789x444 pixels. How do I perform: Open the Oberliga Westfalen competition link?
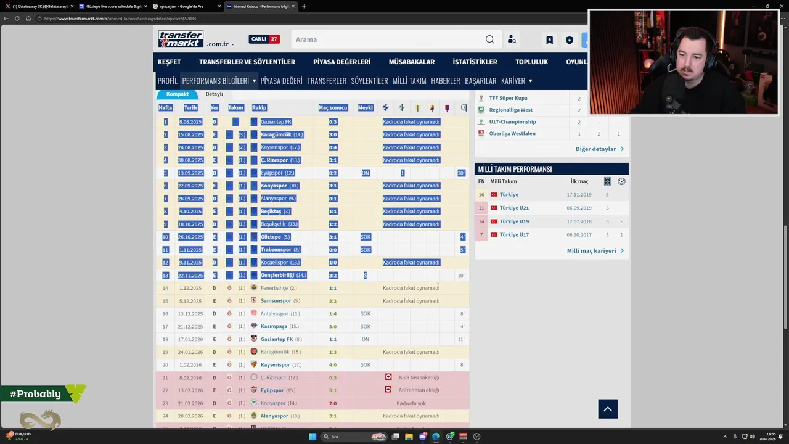(x=512, y=134)
